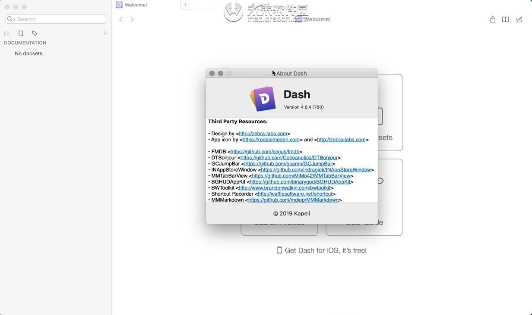This screenshot has height=315, width=532.
Task: Click the © 2019 Kapeli text
Action: (292, 213)
